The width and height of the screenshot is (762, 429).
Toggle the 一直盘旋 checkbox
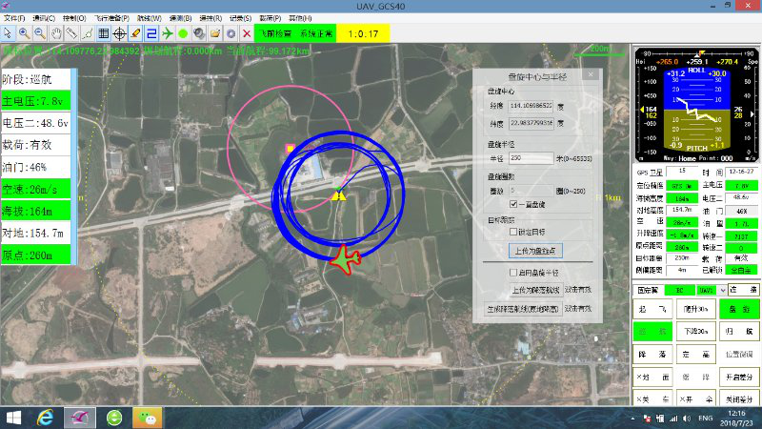(x=513, y=204)
